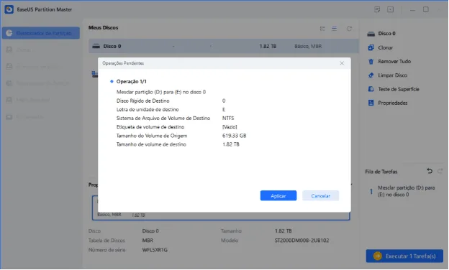Select Limpar Disco eraser icon
This screenshot has width=449, height=270.
pyautogui.click(x=371, y=75)
